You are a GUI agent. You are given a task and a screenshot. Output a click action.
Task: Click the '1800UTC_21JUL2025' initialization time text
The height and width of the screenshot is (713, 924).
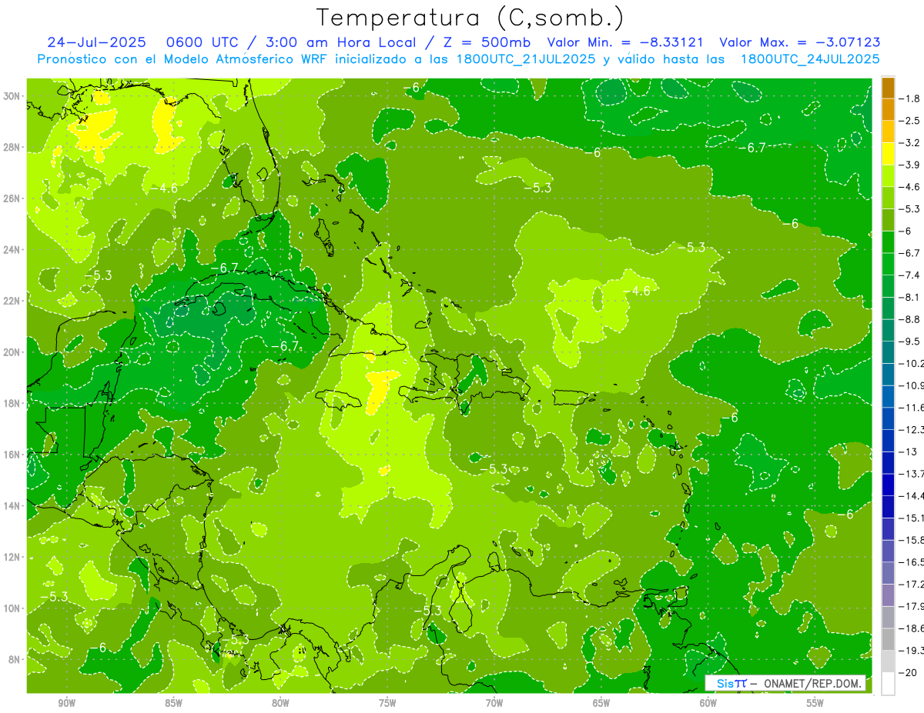pos(524,58)
